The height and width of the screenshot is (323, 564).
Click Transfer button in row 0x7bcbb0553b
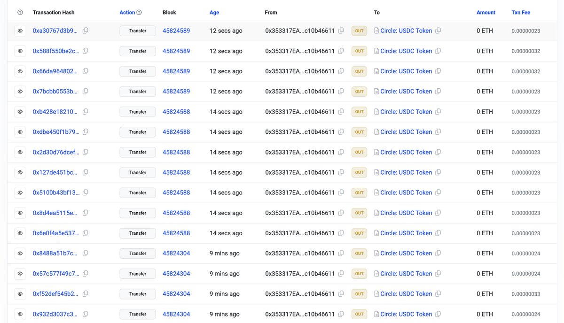point(138,91)
